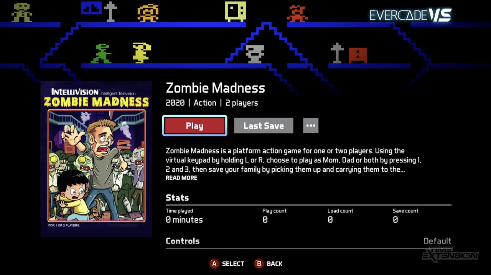
Task: Click the red A button SELECT icon
Action: 214,263
